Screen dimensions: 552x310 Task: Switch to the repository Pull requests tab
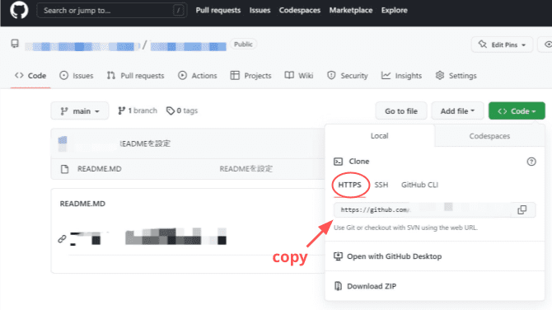point(136,76)
